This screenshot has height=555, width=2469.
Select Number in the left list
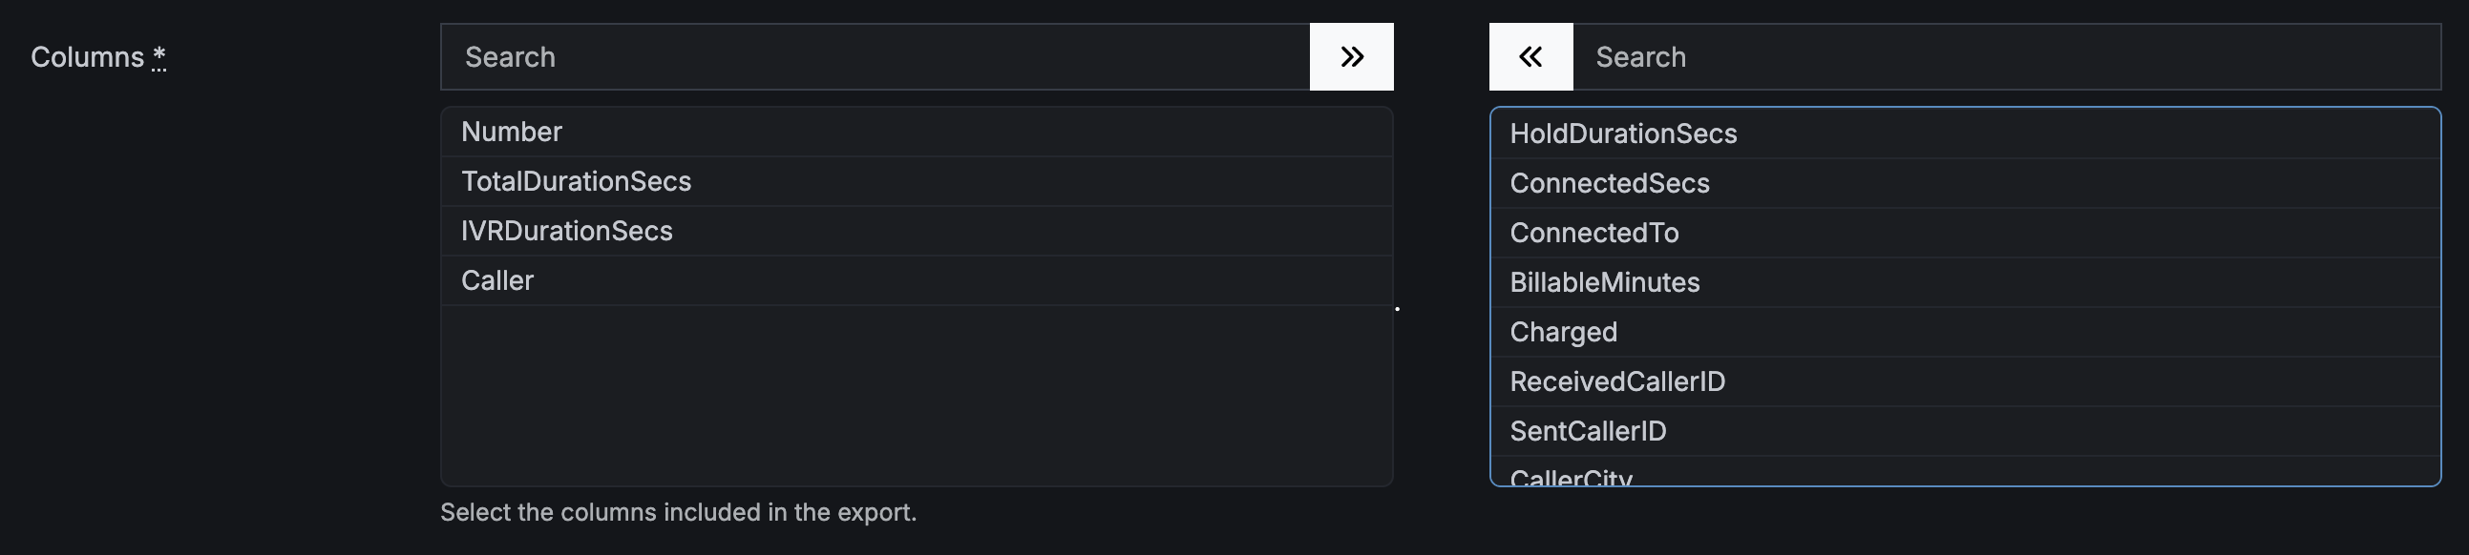(917, 132)
